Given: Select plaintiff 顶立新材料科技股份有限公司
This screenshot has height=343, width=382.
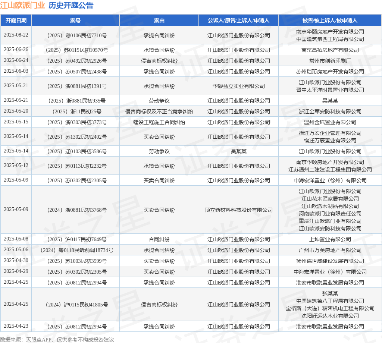Looking at the screenshot, I should click(239, 210).
